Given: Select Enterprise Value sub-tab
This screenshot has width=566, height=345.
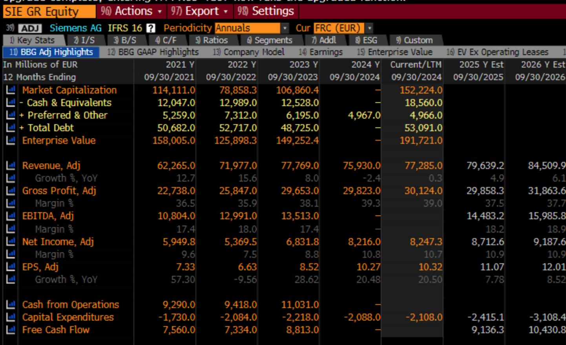Looking at the screenshot, I should (395, 52).
